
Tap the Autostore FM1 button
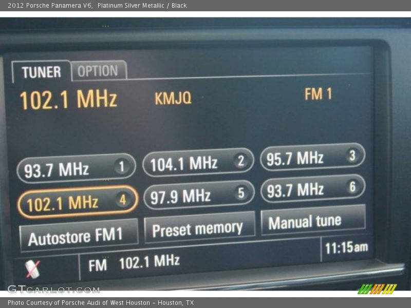(x=79, y=236)
